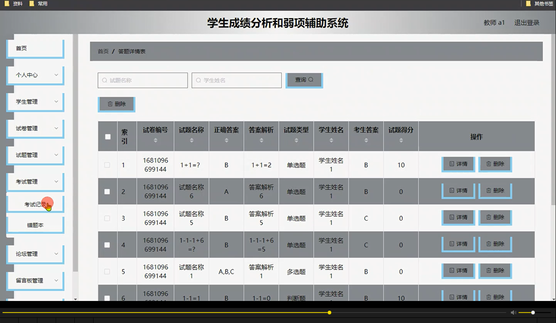Expand the 试题管理 sidebar menu

tap(35, 155)
